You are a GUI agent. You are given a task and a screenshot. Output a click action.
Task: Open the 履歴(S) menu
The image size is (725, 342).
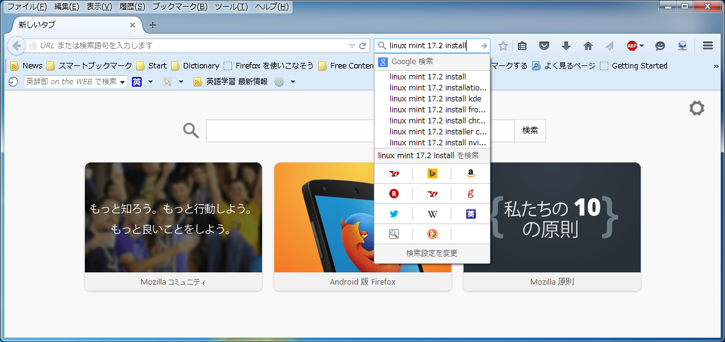click(x=133, y=7)
